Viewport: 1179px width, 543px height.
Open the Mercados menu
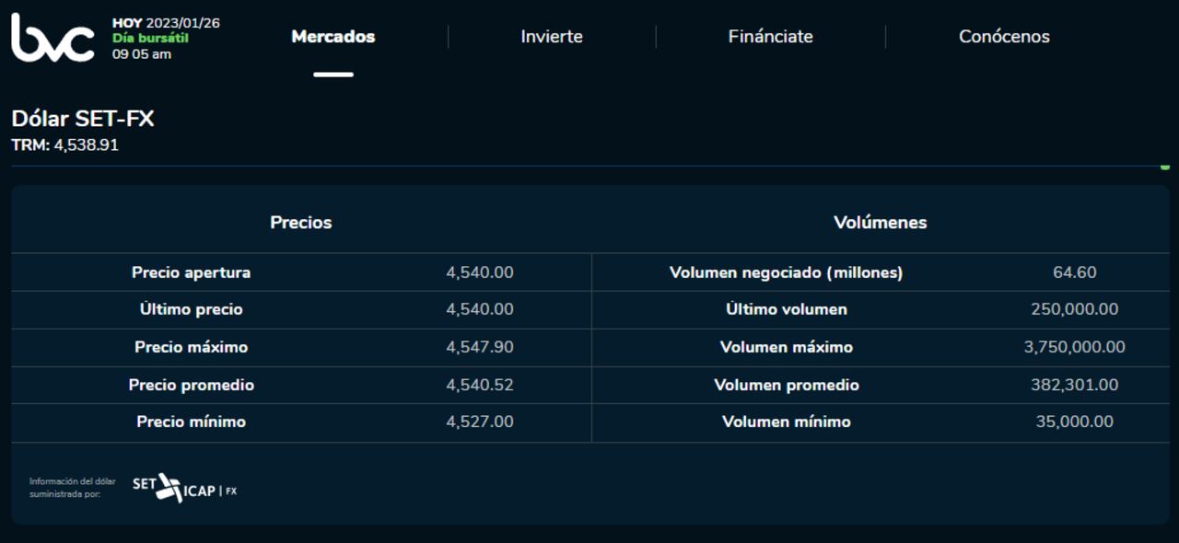click(x=333, y=37)
